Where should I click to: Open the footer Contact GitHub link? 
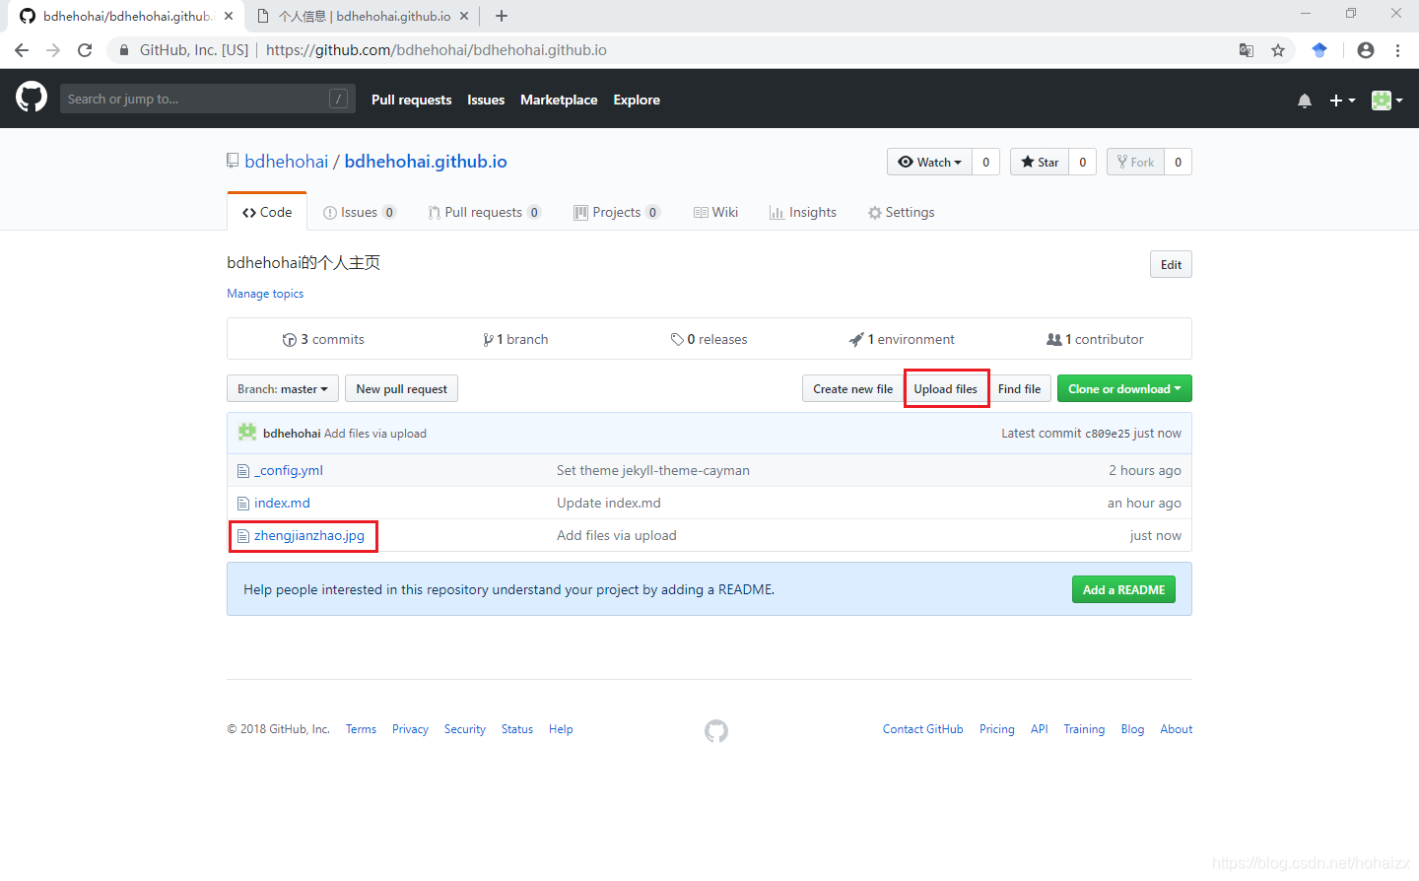(x=923, y=729)
